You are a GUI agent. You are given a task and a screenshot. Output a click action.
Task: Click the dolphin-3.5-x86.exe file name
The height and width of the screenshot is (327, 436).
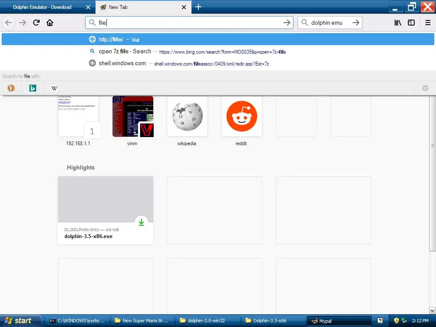(89, 236)
